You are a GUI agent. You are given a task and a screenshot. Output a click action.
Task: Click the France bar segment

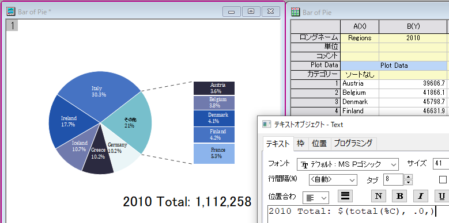(214, 153)
